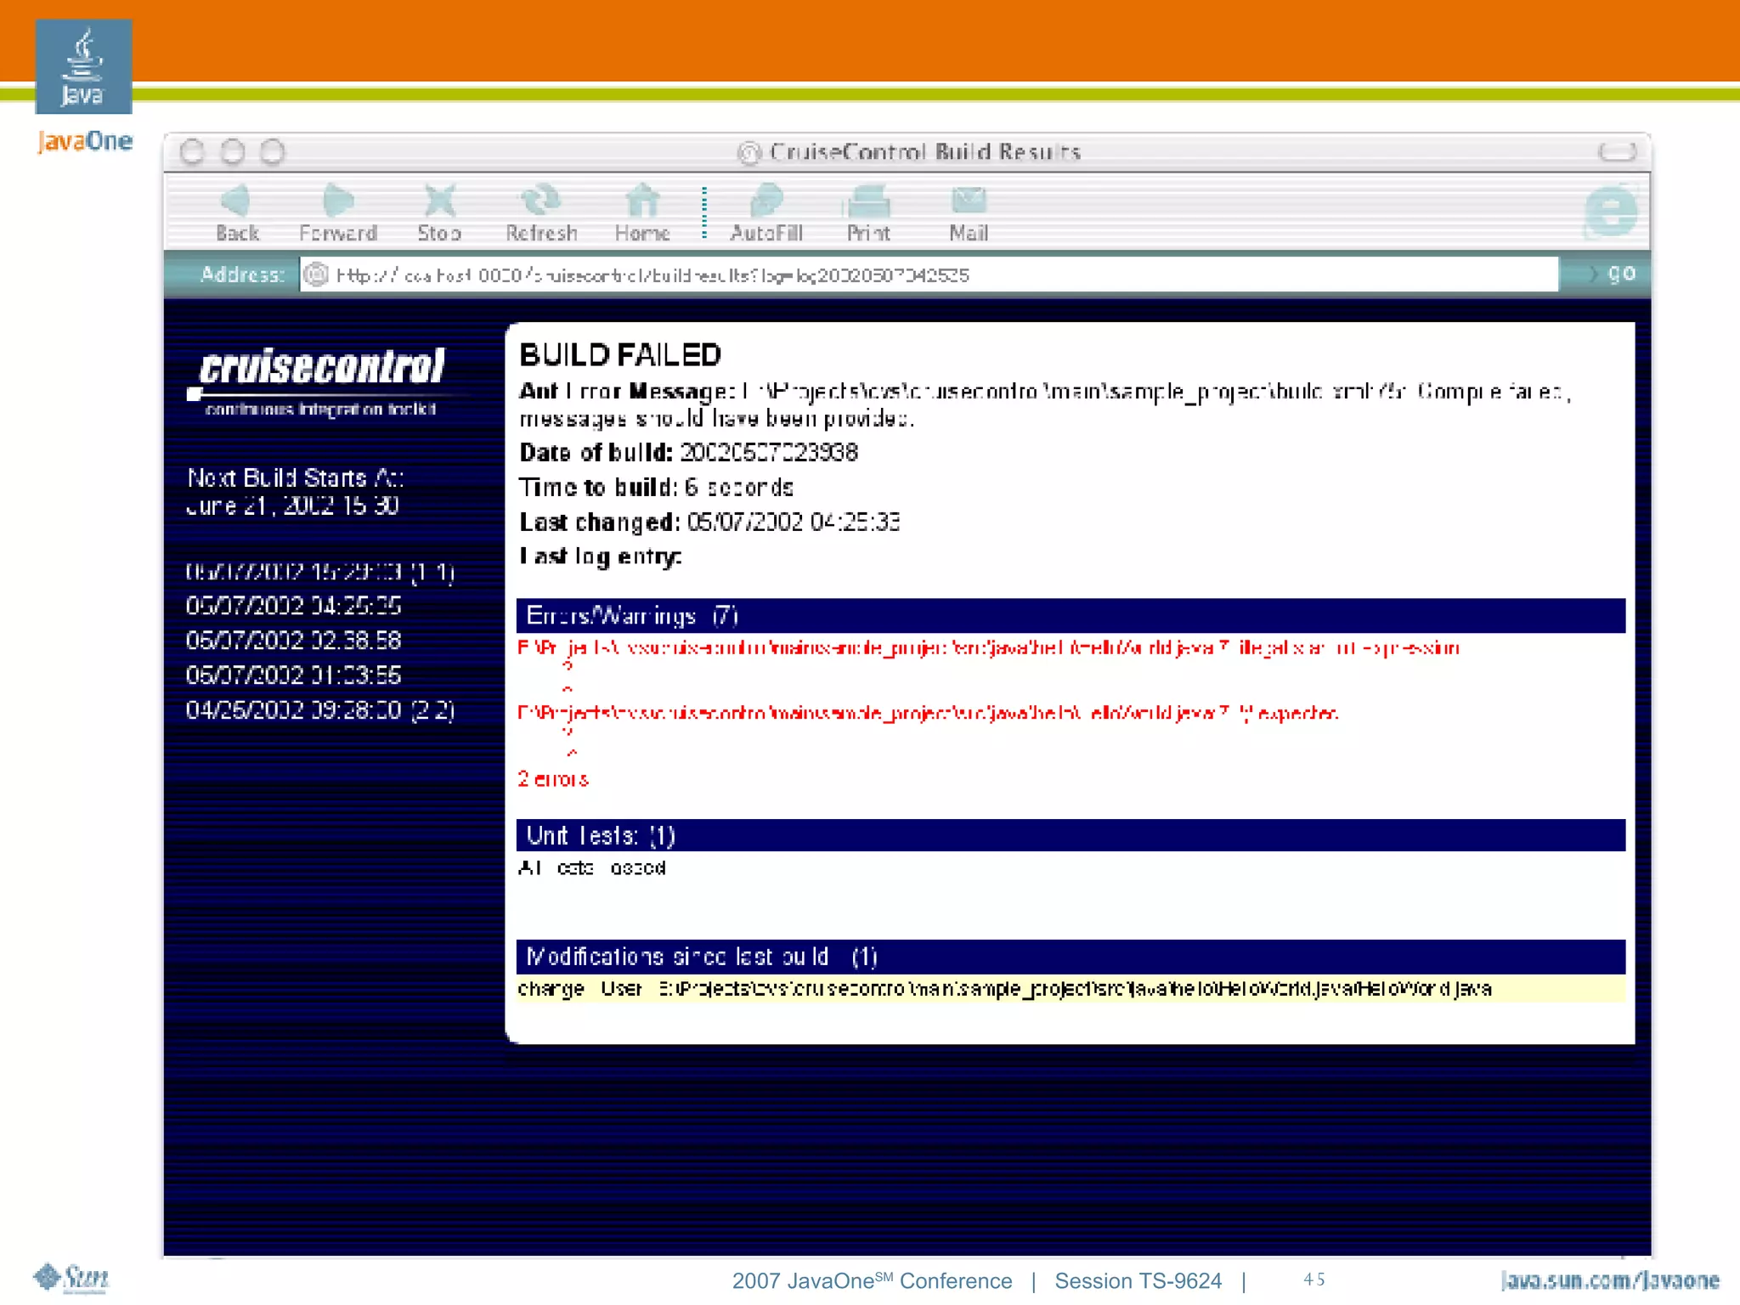
Task: Click the CruiseControl Build Results window title
Action: tap(924, 152)
